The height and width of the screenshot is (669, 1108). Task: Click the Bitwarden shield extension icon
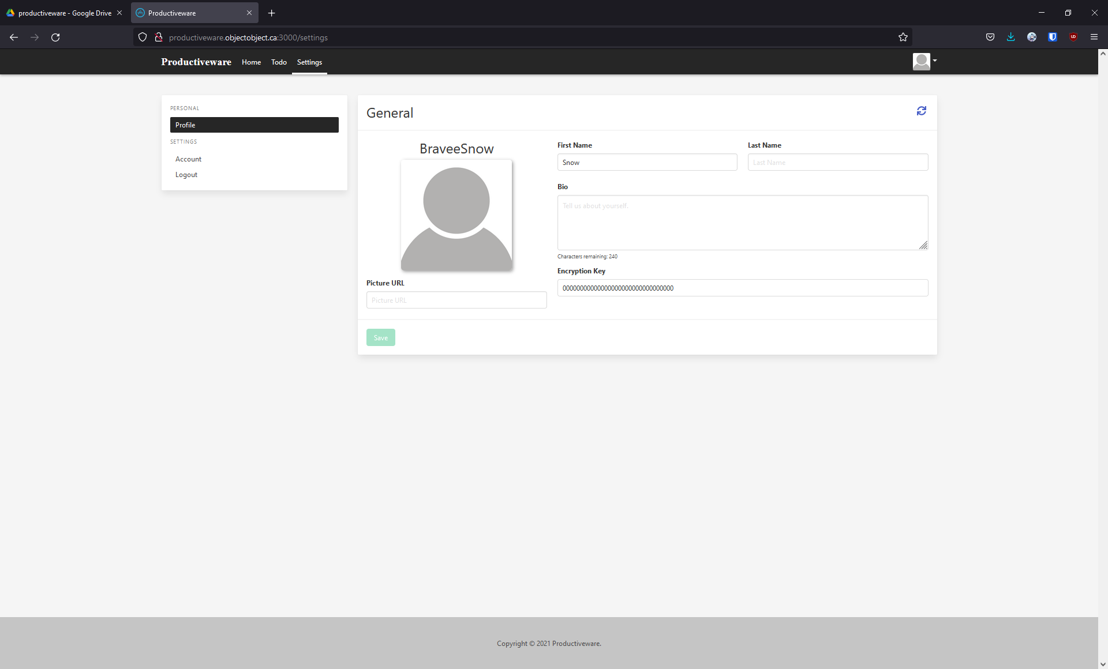[1052, 37]
